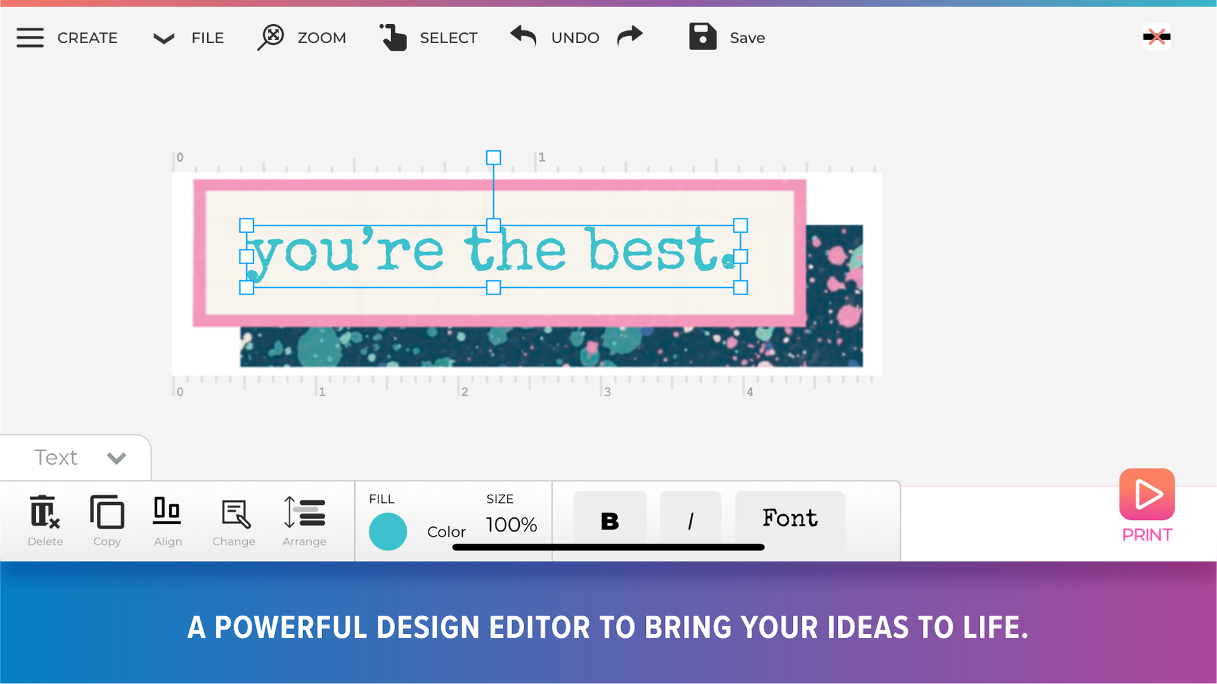Click the bottom-left resize handle of the text box

247,288
